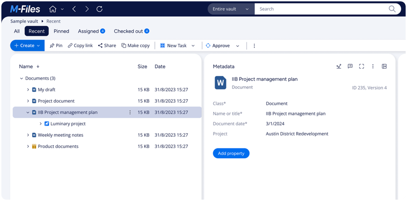Open the New Task dropdown arrow
The height and width of the screenshot is (201, 407).
point(193,46)
